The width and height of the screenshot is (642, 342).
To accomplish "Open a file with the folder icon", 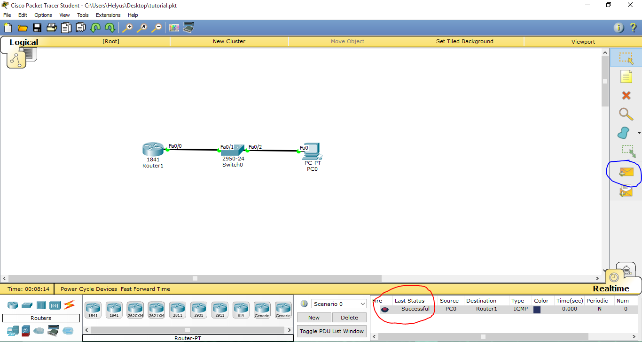I will click(x=23, y=28).
